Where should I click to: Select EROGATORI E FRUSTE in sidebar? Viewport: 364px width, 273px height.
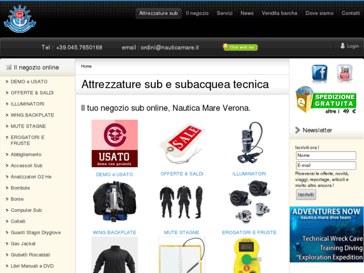(x=28, y=140)
